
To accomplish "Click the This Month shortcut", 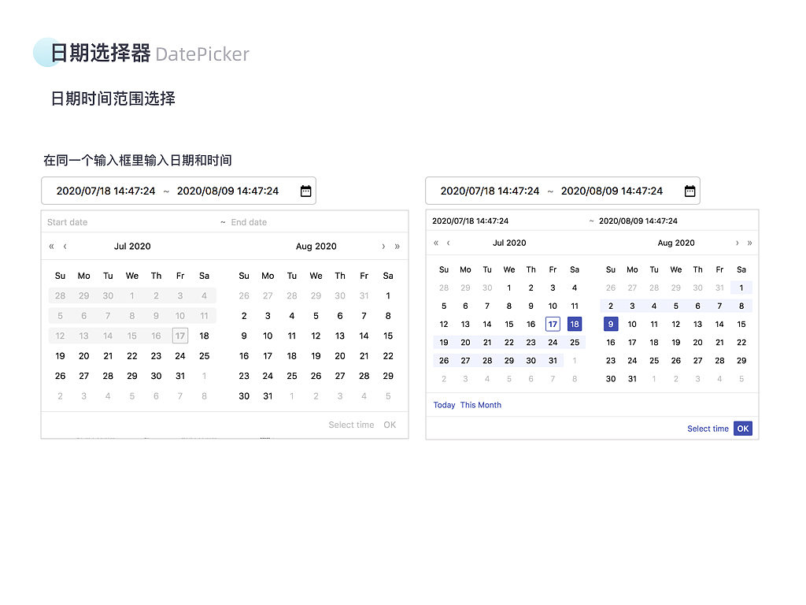I will pos(481,404).
